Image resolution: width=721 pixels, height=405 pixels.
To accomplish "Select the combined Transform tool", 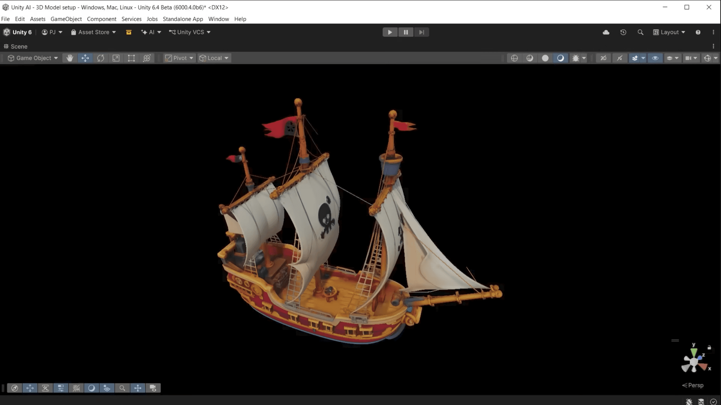I will click(147, 58).
